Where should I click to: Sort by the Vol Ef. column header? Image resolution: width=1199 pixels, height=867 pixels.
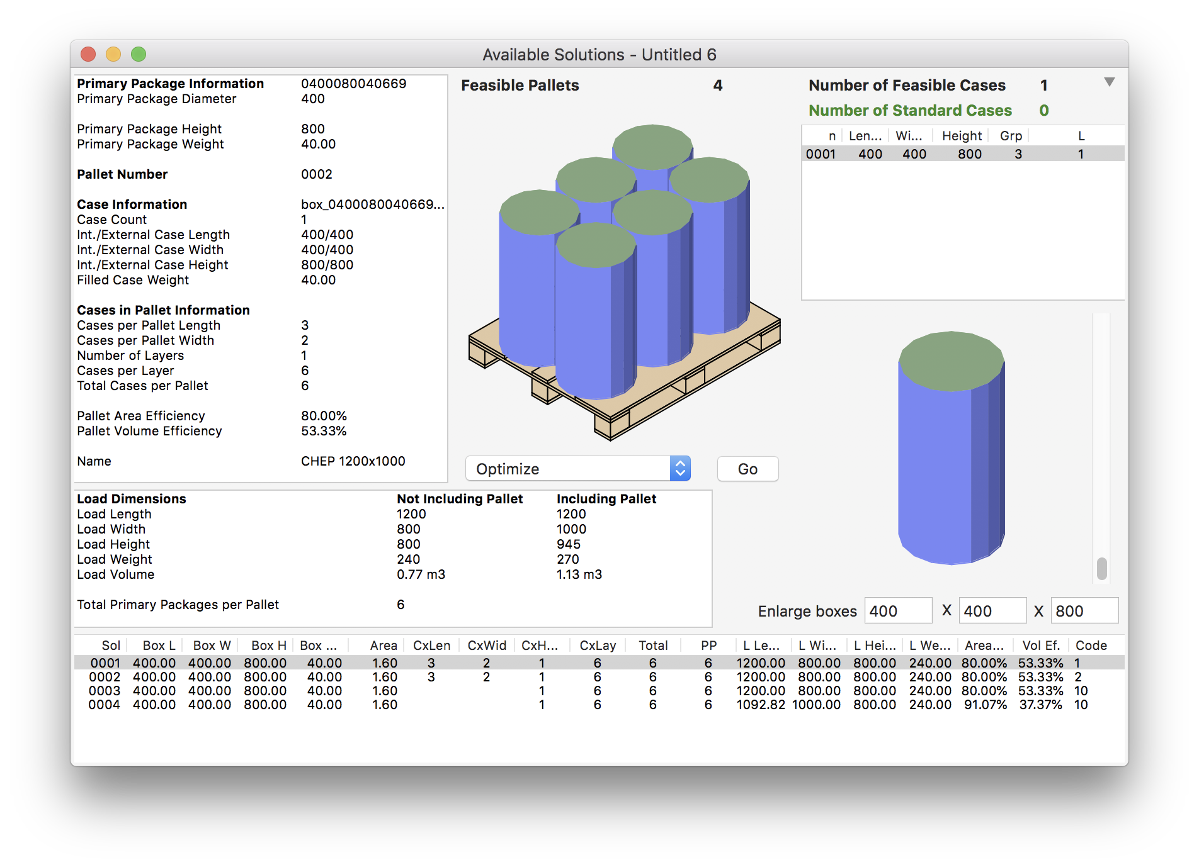click(x=1041, y=646)
